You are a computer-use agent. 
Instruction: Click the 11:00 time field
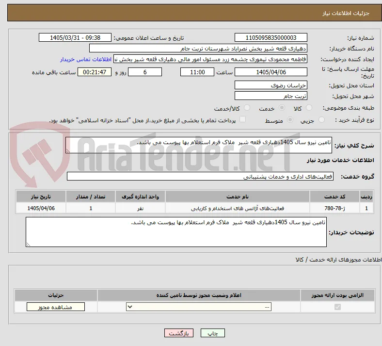(x=197, y=72)
